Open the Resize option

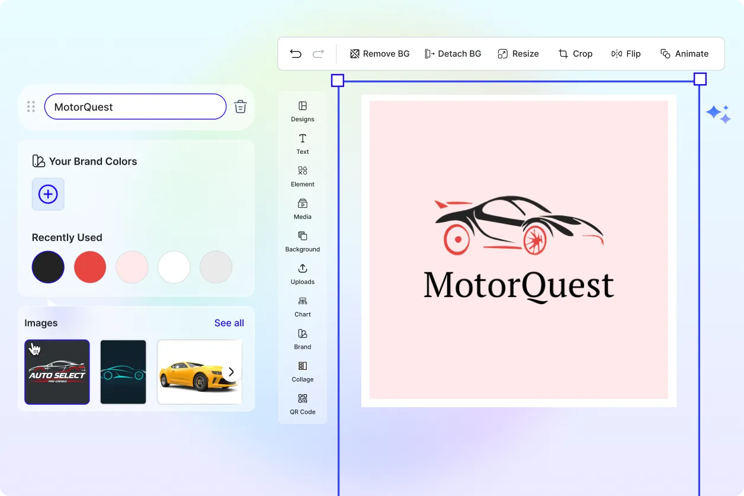pyautogui.click(x=518, y=54)
